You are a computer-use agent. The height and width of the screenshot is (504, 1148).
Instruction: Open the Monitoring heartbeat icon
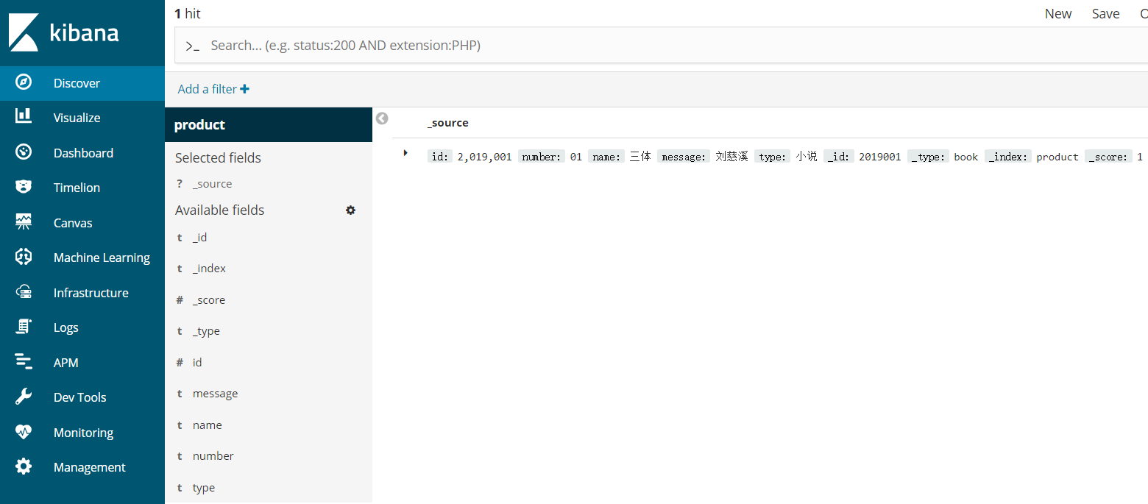pos(24,432)
